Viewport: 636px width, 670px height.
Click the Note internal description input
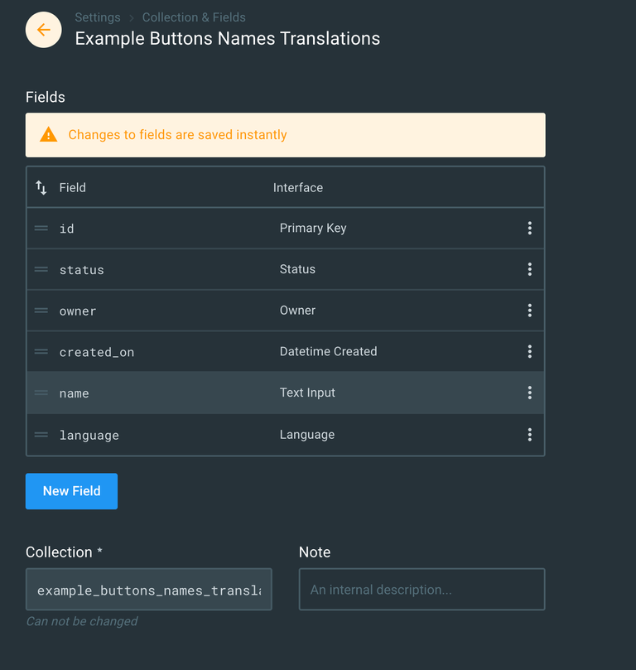[x=422, y=590]
